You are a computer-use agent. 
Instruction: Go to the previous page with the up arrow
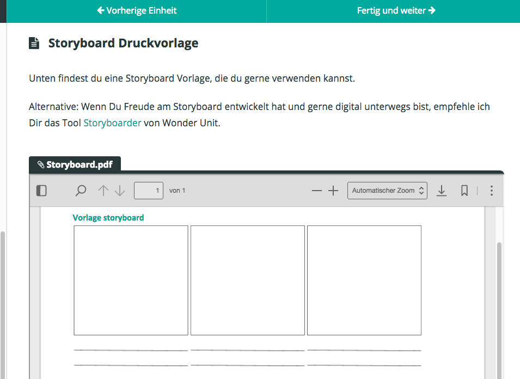103,191
